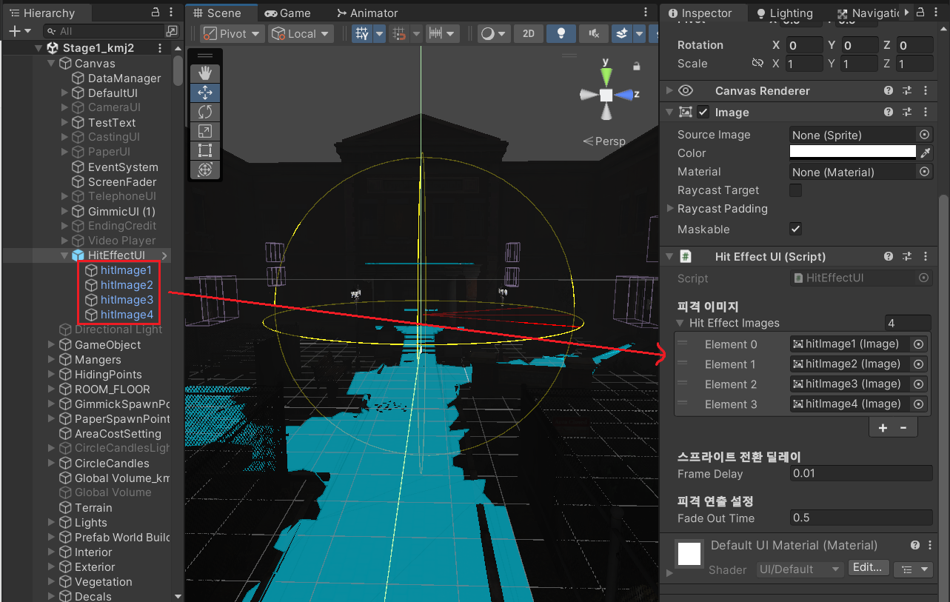Collapse the HitEffectUI object

[64, 255]
